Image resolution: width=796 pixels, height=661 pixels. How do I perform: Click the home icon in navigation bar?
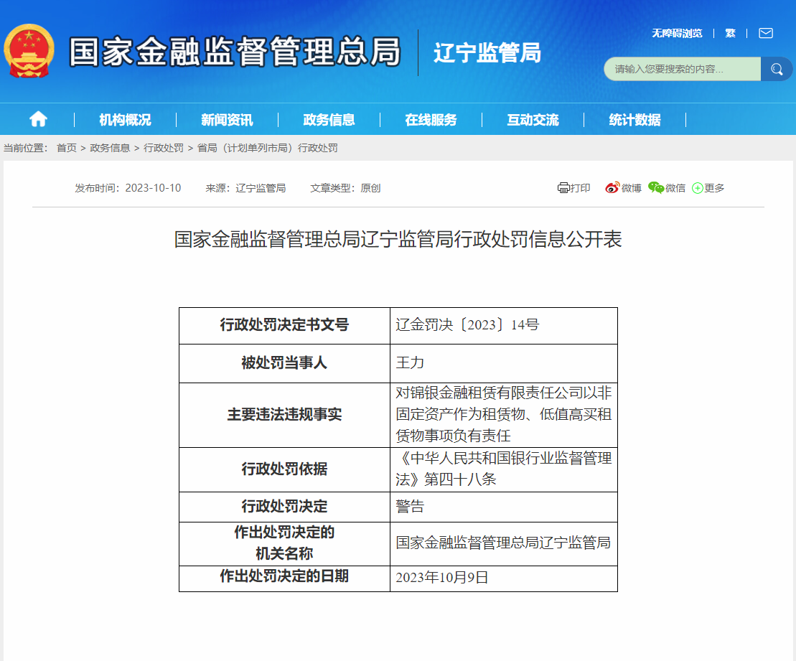(x=38, y=119)
